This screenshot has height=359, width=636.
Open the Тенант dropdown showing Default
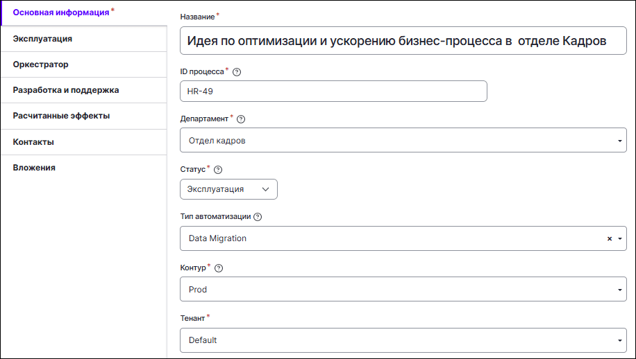point(403,340)
